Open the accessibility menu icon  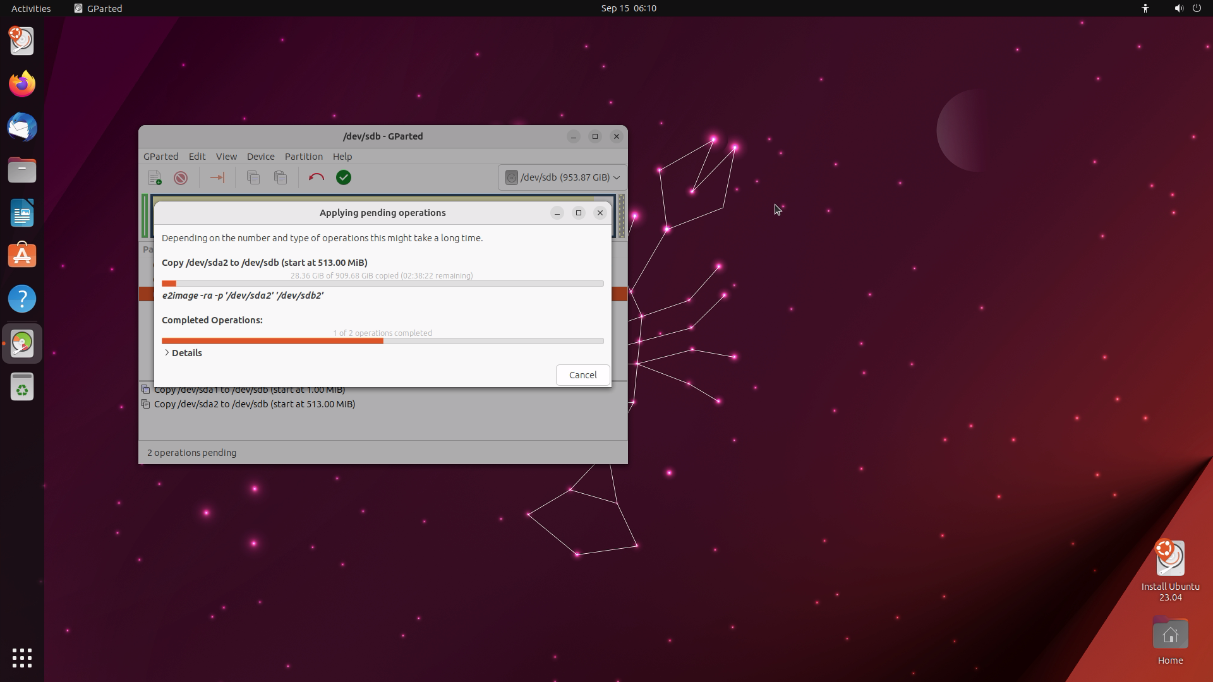click(1145, 8)
